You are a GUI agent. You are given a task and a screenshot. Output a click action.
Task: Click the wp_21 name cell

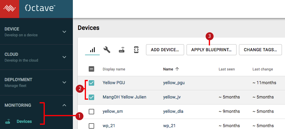(x=169, y=126)
